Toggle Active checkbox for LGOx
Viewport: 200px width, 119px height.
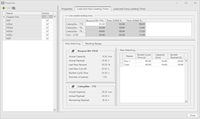point(47,35)
